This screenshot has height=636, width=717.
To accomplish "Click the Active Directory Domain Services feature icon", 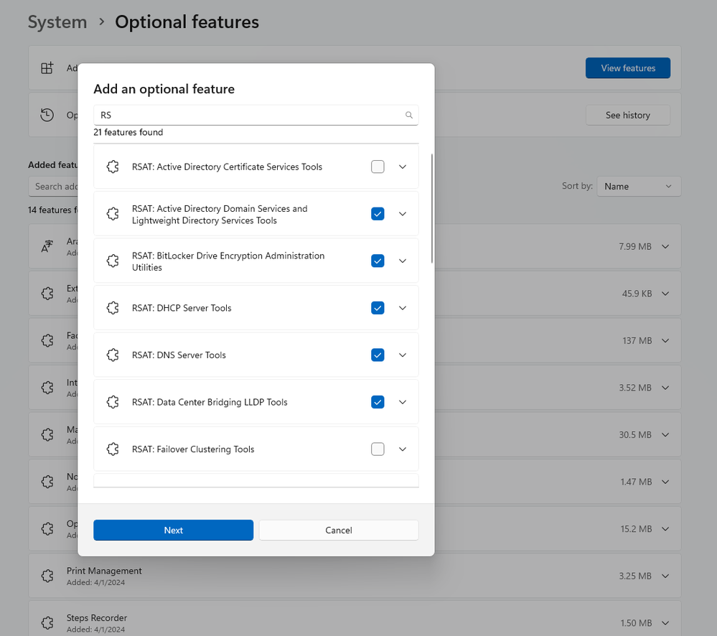I will coord(113,214).
